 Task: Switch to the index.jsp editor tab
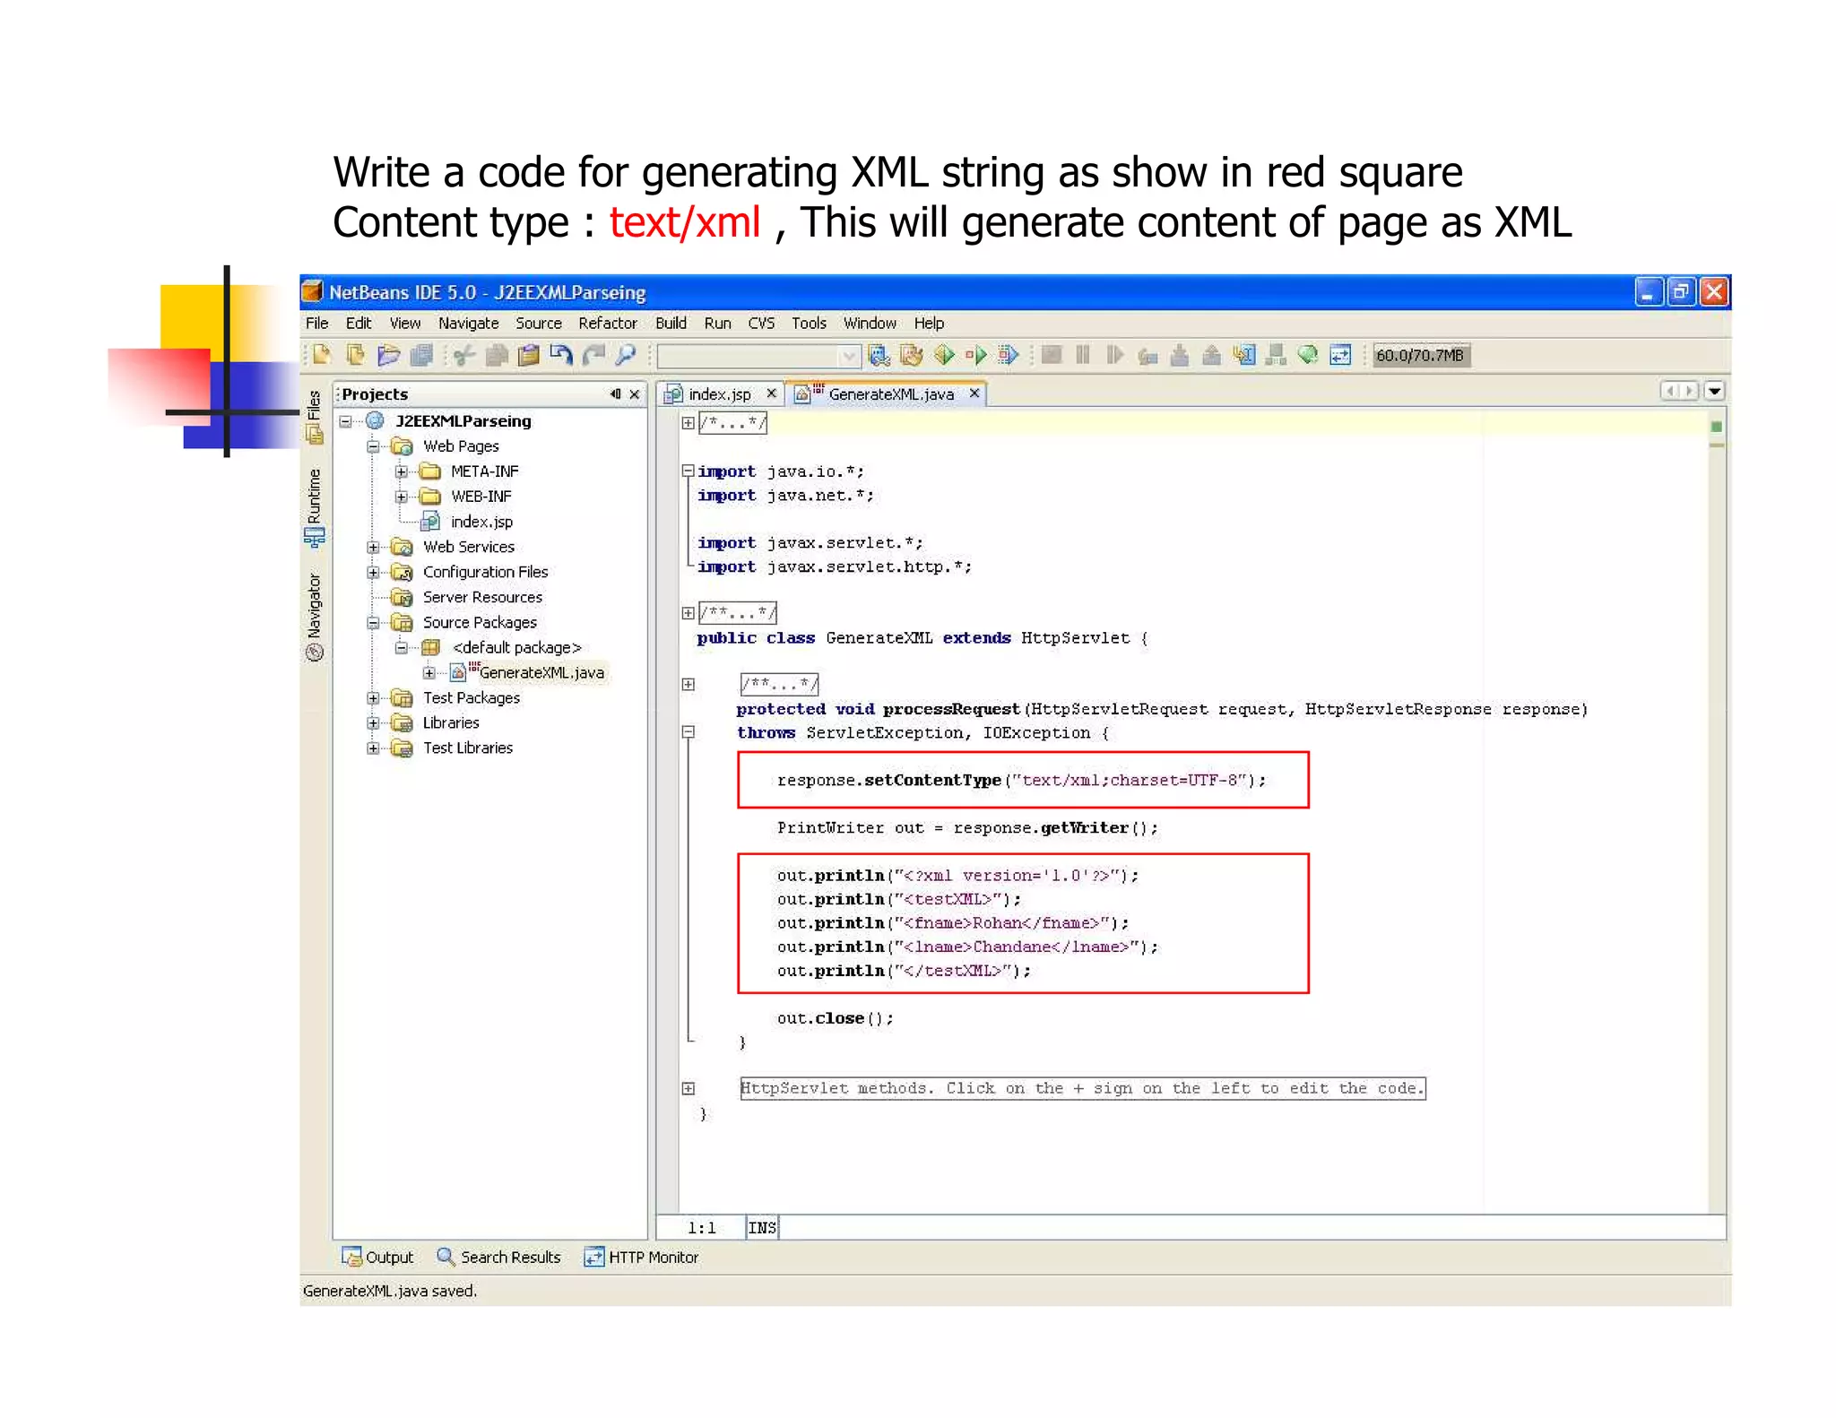[719, 394]
